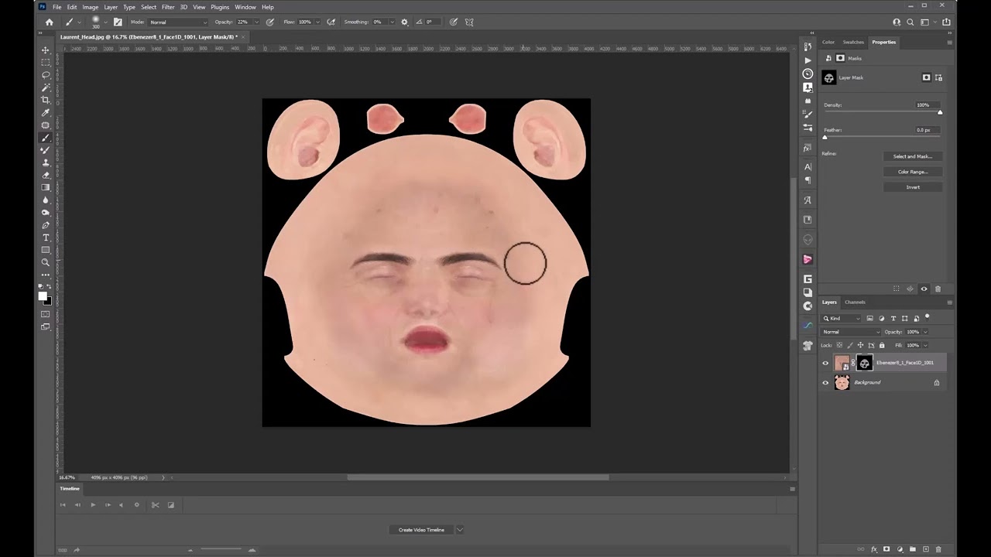
Task: Click the Select and Mask button
Action: point(913,156)
